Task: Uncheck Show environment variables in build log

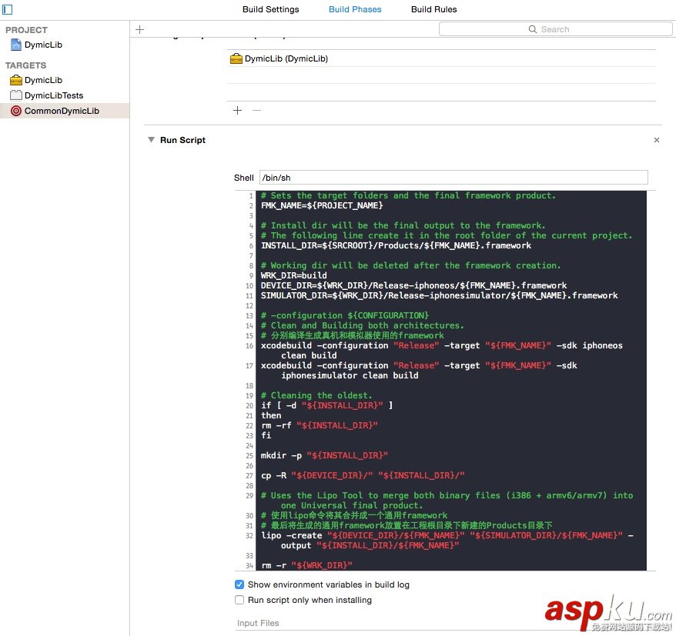Action: (239, 584)
